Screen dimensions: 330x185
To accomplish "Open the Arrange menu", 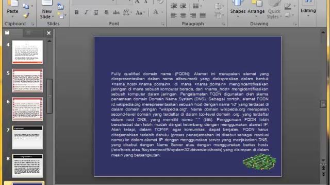I will pos(256,8).
